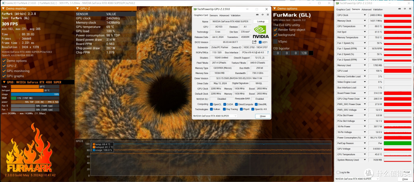The width and height of the screenshot is (414, 182).
Task: Click refresh icon in GPU-Z Sensors window
Action: click(404, 9)
